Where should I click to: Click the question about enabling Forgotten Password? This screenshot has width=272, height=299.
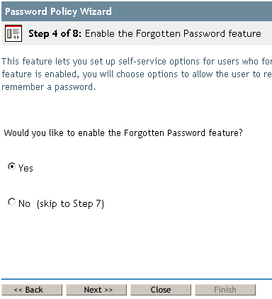tap(123, 133)
